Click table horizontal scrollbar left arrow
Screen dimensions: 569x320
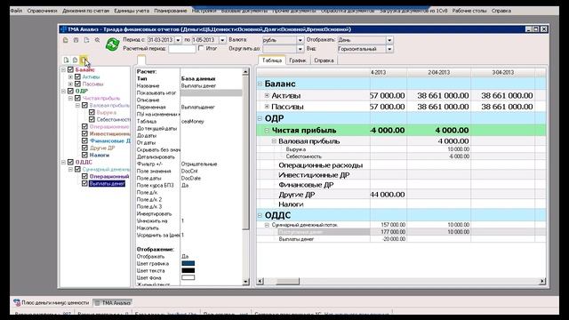tap(260, 281)
